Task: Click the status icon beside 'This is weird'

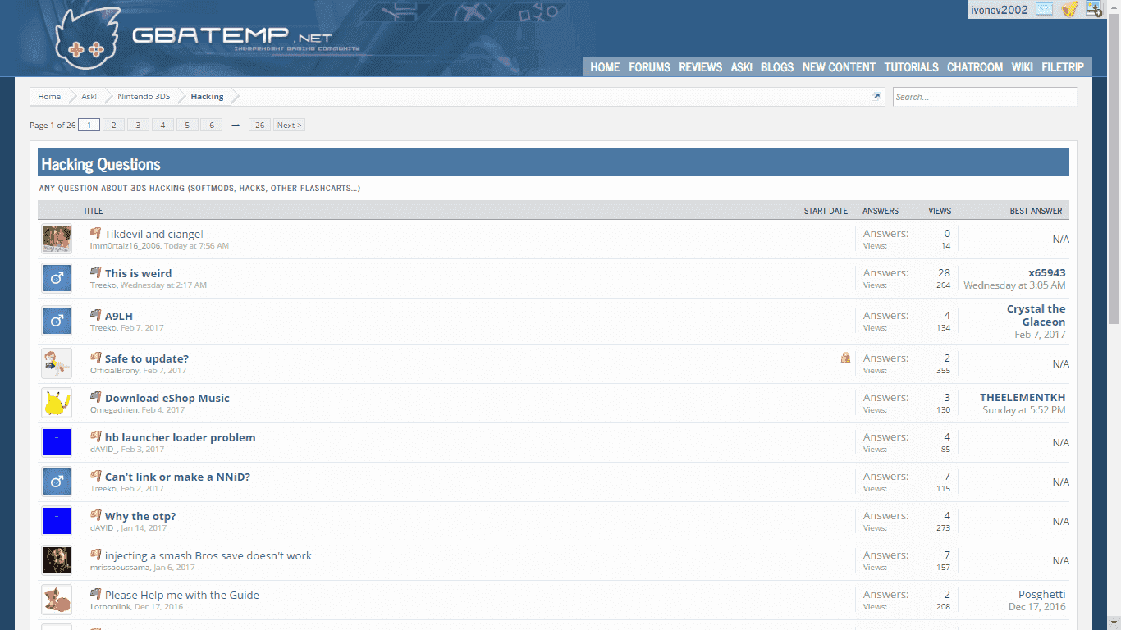Action: click(95, 272)
